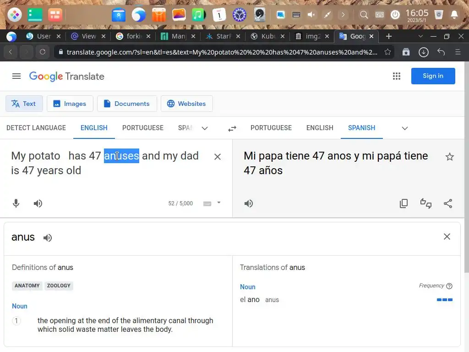The image size is (469, 352).
Task: Reload the current page
Action: click(x=43, y=52)
